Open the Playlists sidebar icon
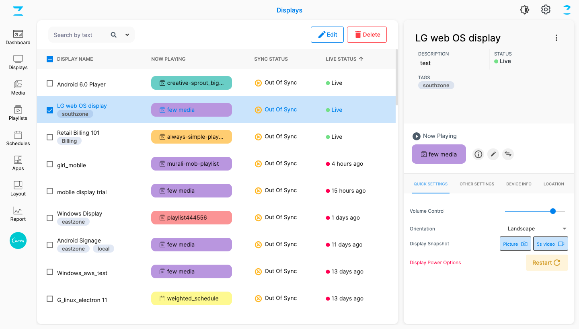This screenshot has height=329, width=579. point(18,113)
